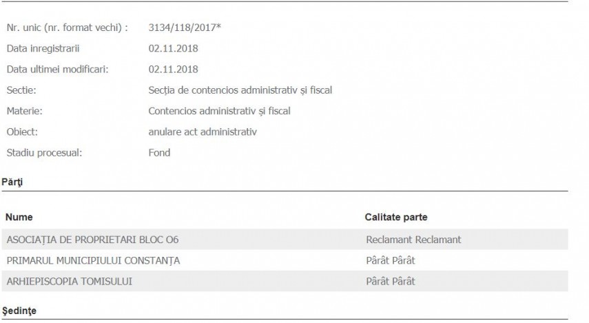Image resolution: width=589 pixels, height=323 pixels.
Task: Click the 'Stadiu procesual' label
Action: click(x=43, y=152)
